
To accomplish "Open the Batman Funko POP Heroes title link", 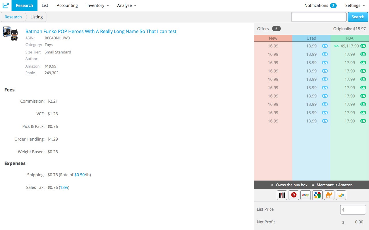I will 101,31.
